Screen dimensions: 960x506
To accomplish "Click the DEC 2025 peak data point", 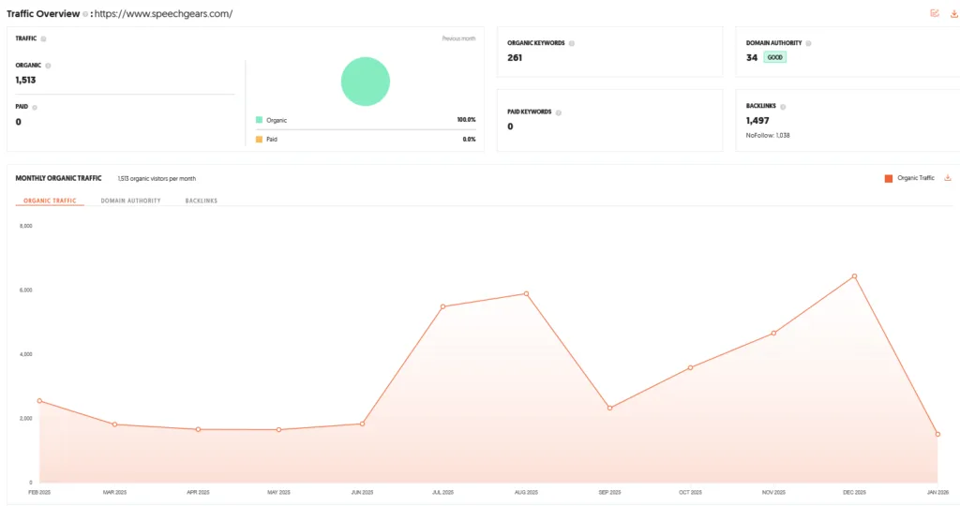I will click(x=854, y=275).
